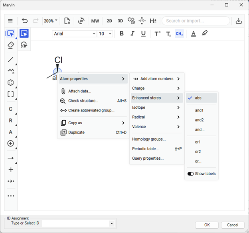
Task: Click the MW molecular weight button
Action: pos(95,21)
